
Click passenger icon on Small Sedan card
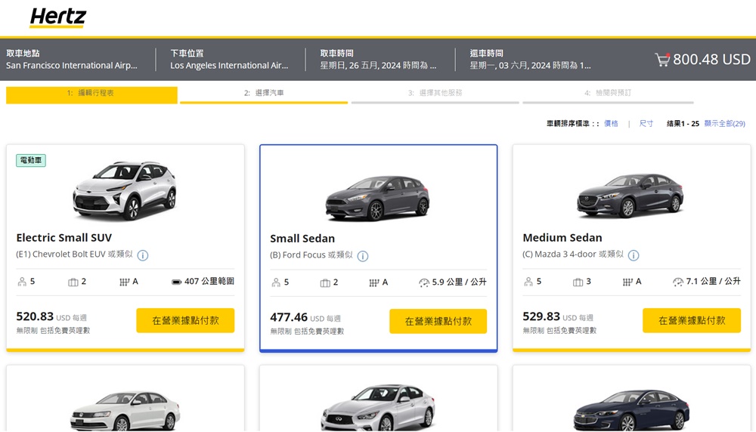point(276,282)
